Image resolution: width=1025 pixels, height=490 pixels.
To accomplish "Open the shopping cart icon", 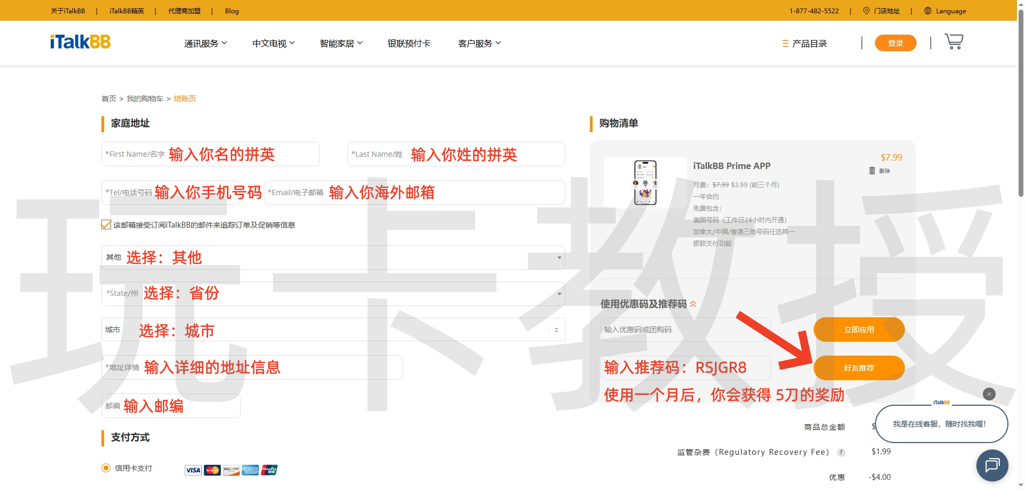I will tap(953, 42).
